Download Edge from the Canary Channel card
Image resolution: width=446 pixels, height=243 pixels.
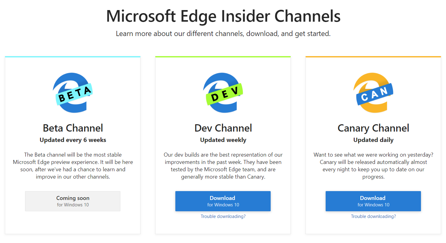[373, 201]
